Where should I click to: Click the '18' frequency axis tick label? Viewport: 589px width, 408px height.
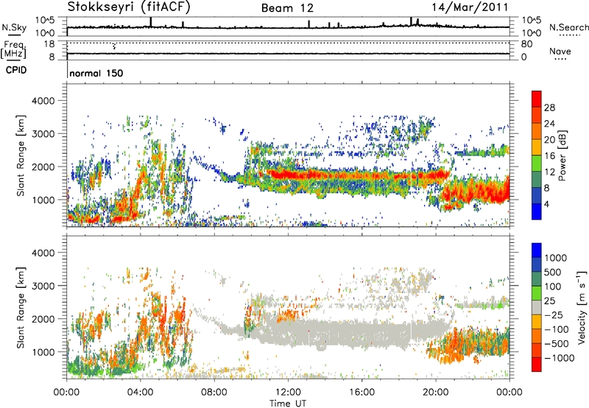pyautogui.click(x=49, y=44)
